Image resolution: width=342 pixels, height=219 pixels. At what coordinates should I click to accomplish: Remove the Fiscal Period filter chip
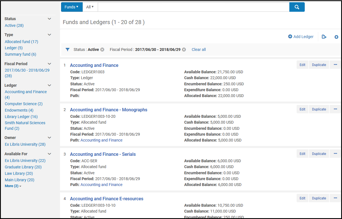(184, 50)
